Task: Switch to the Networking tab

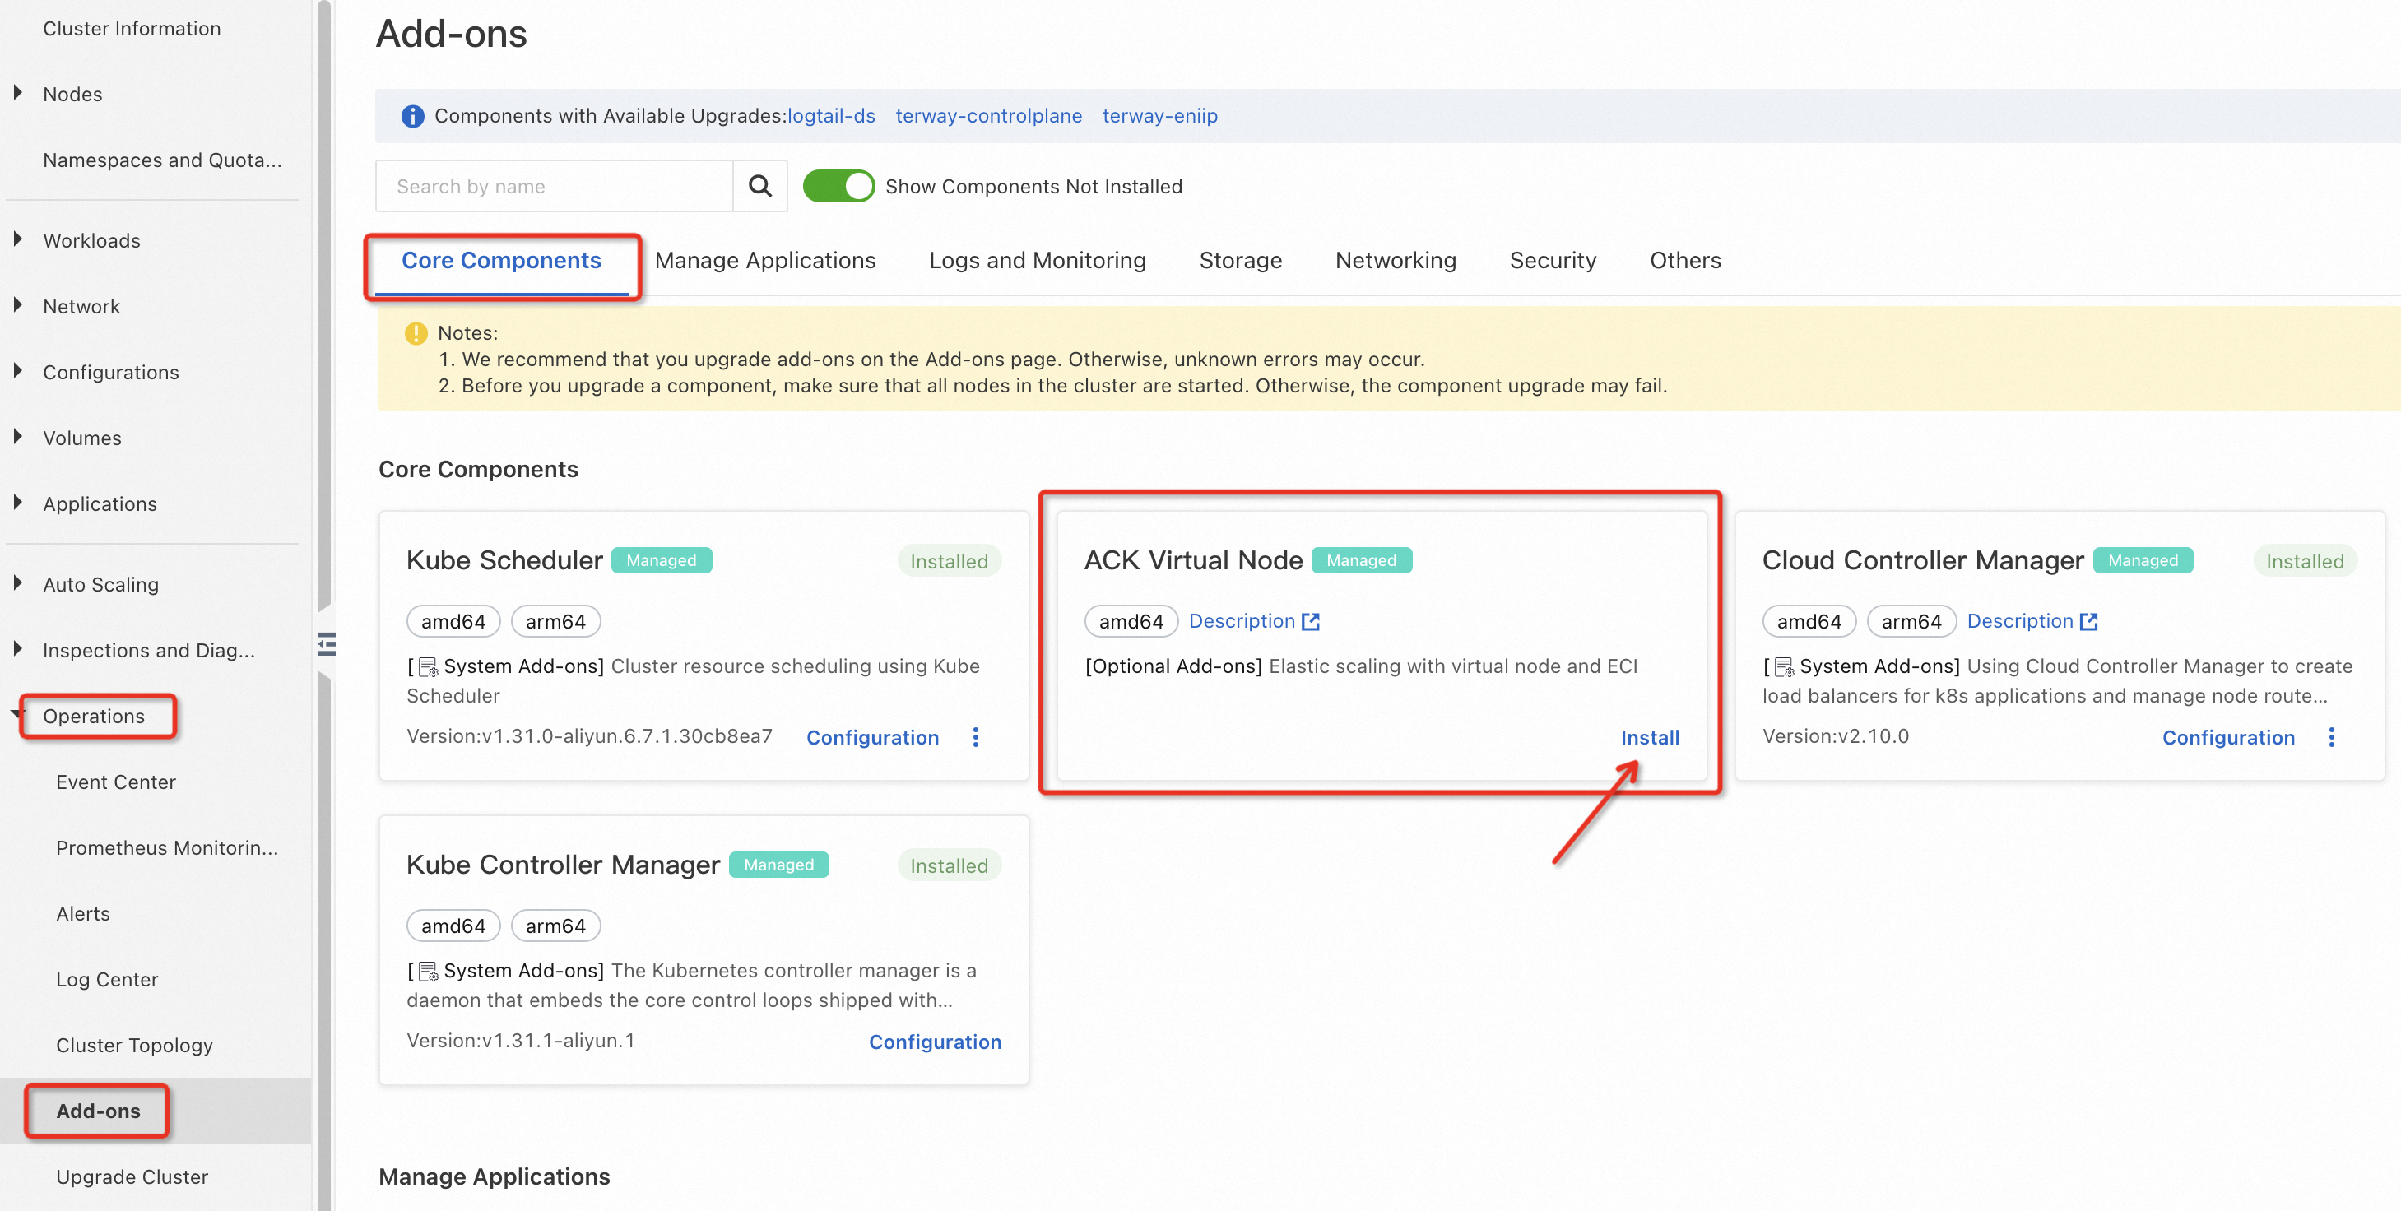Action: tap(1396, 260)
